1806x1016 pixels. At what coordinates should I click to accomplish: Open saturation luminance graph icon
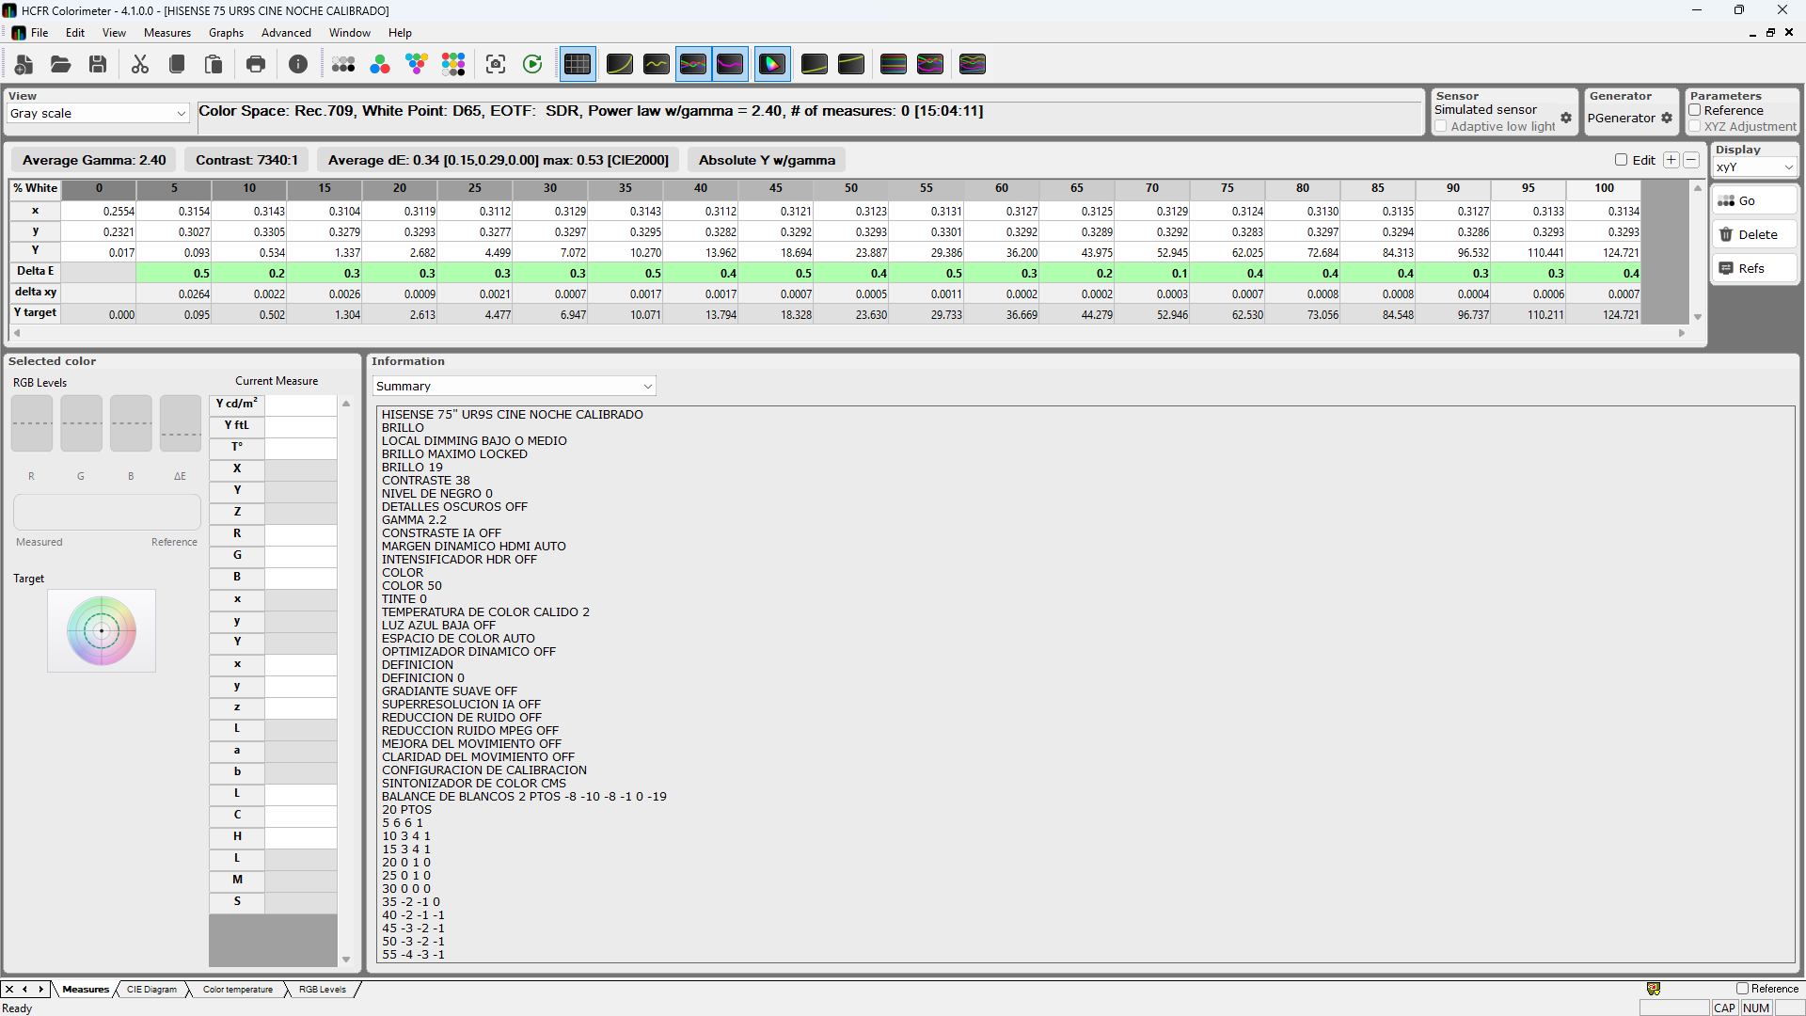[x=851, y=64]
